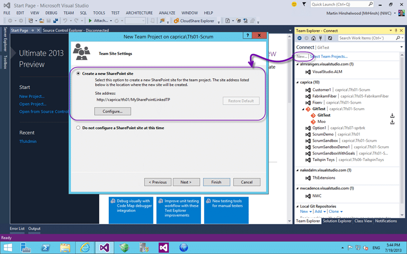Open the TEAM menu

(x=69, y=13)
